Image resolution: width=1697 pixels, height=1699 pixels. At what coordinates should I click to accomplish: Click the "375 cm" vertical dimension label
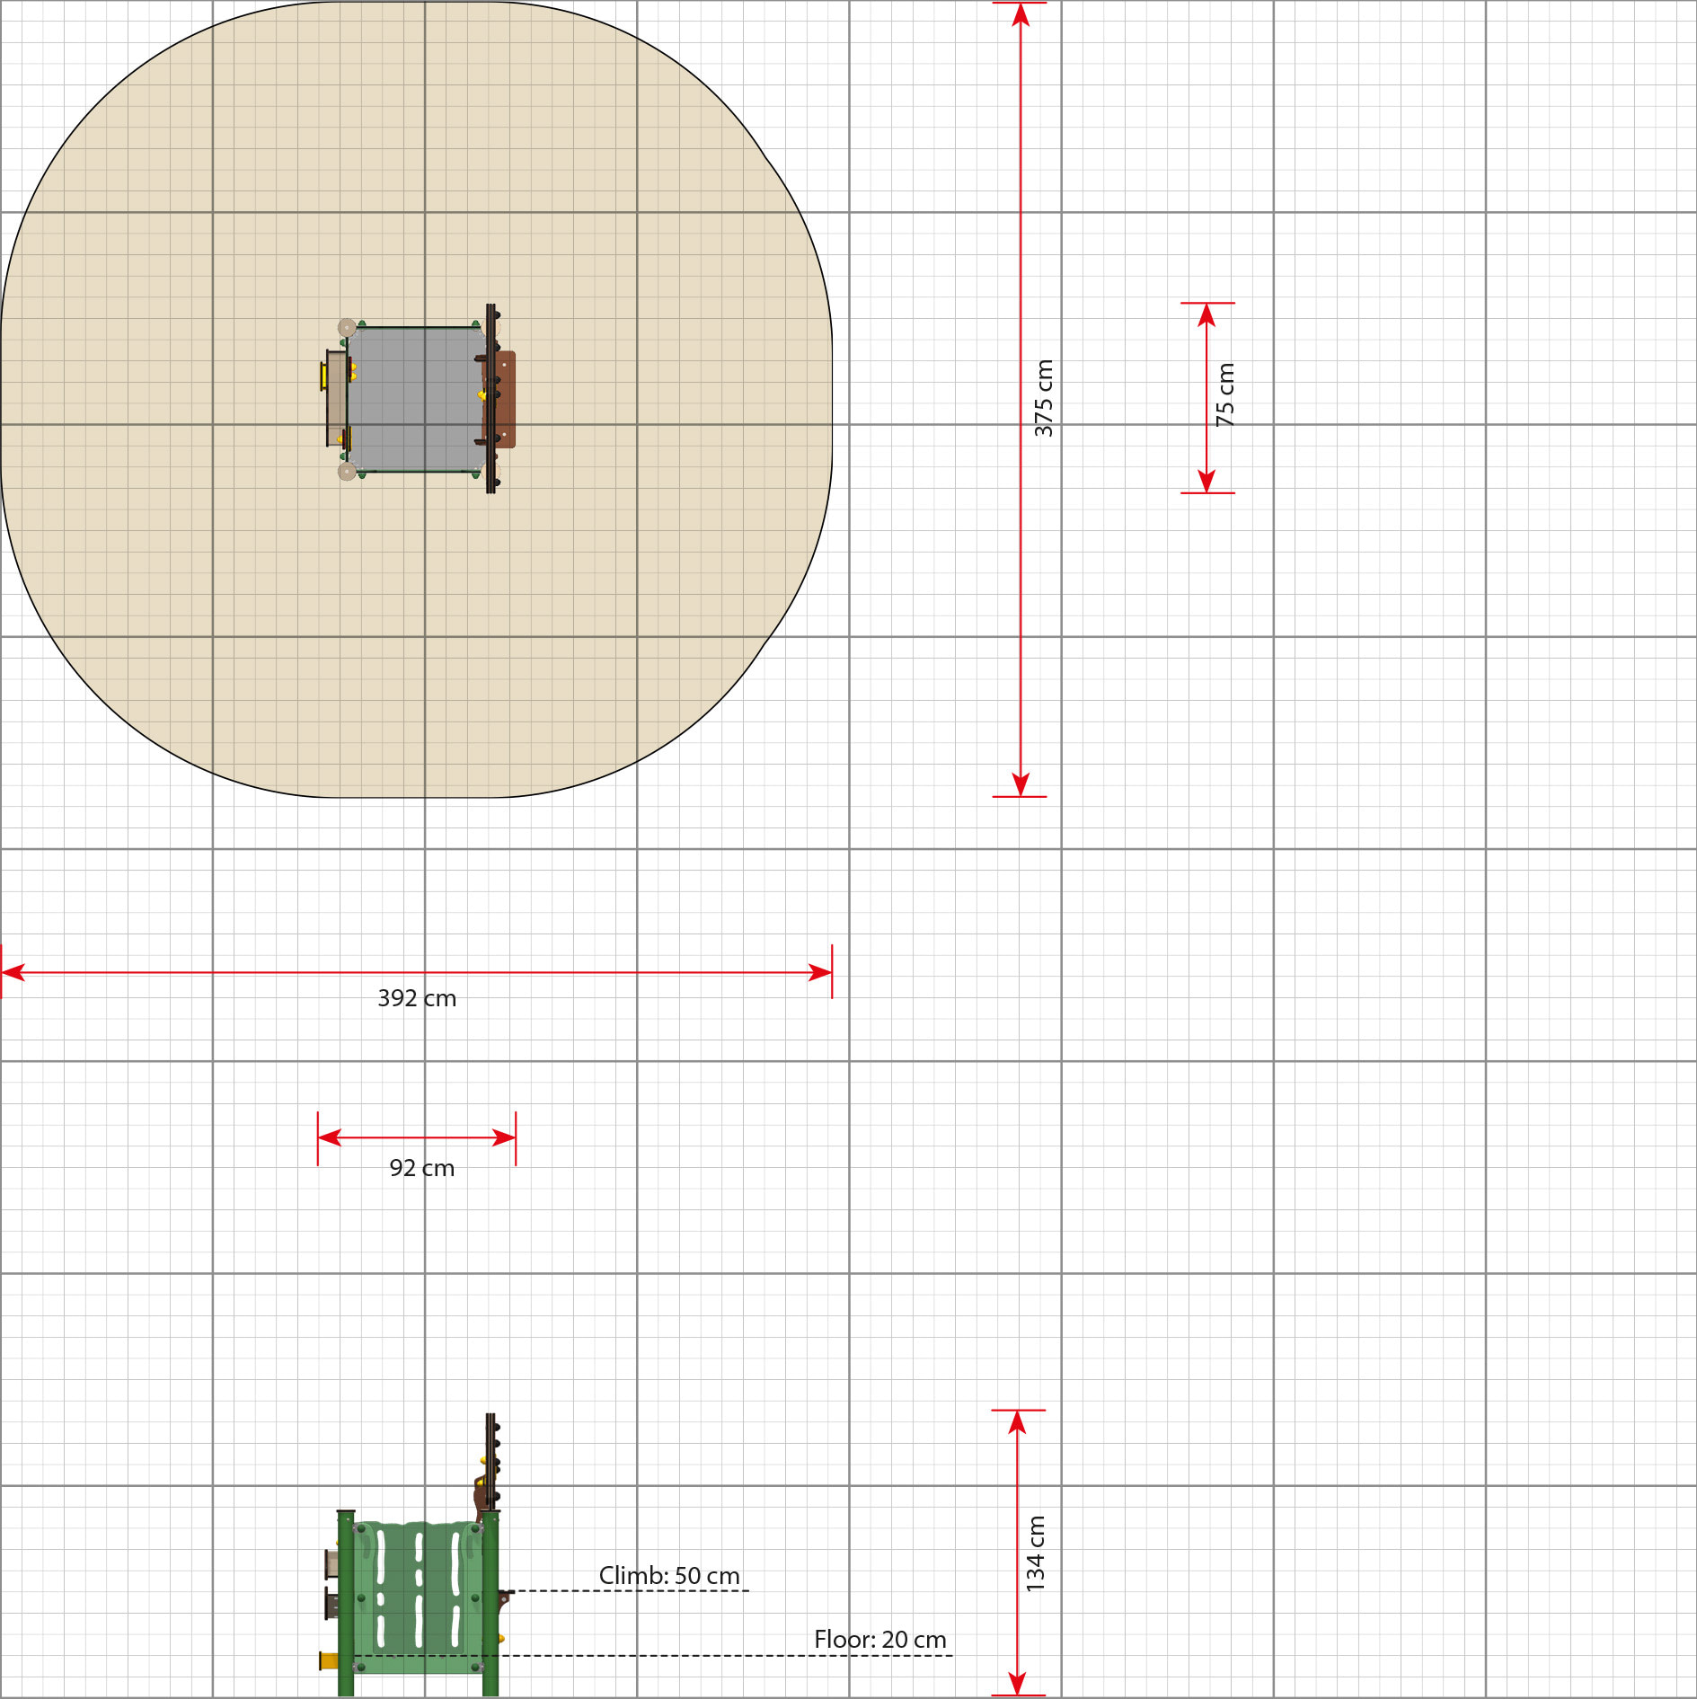(1043, 398)
